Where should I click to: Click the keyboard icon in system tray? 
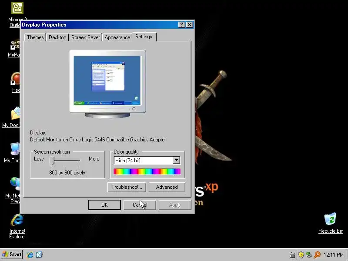292,255
